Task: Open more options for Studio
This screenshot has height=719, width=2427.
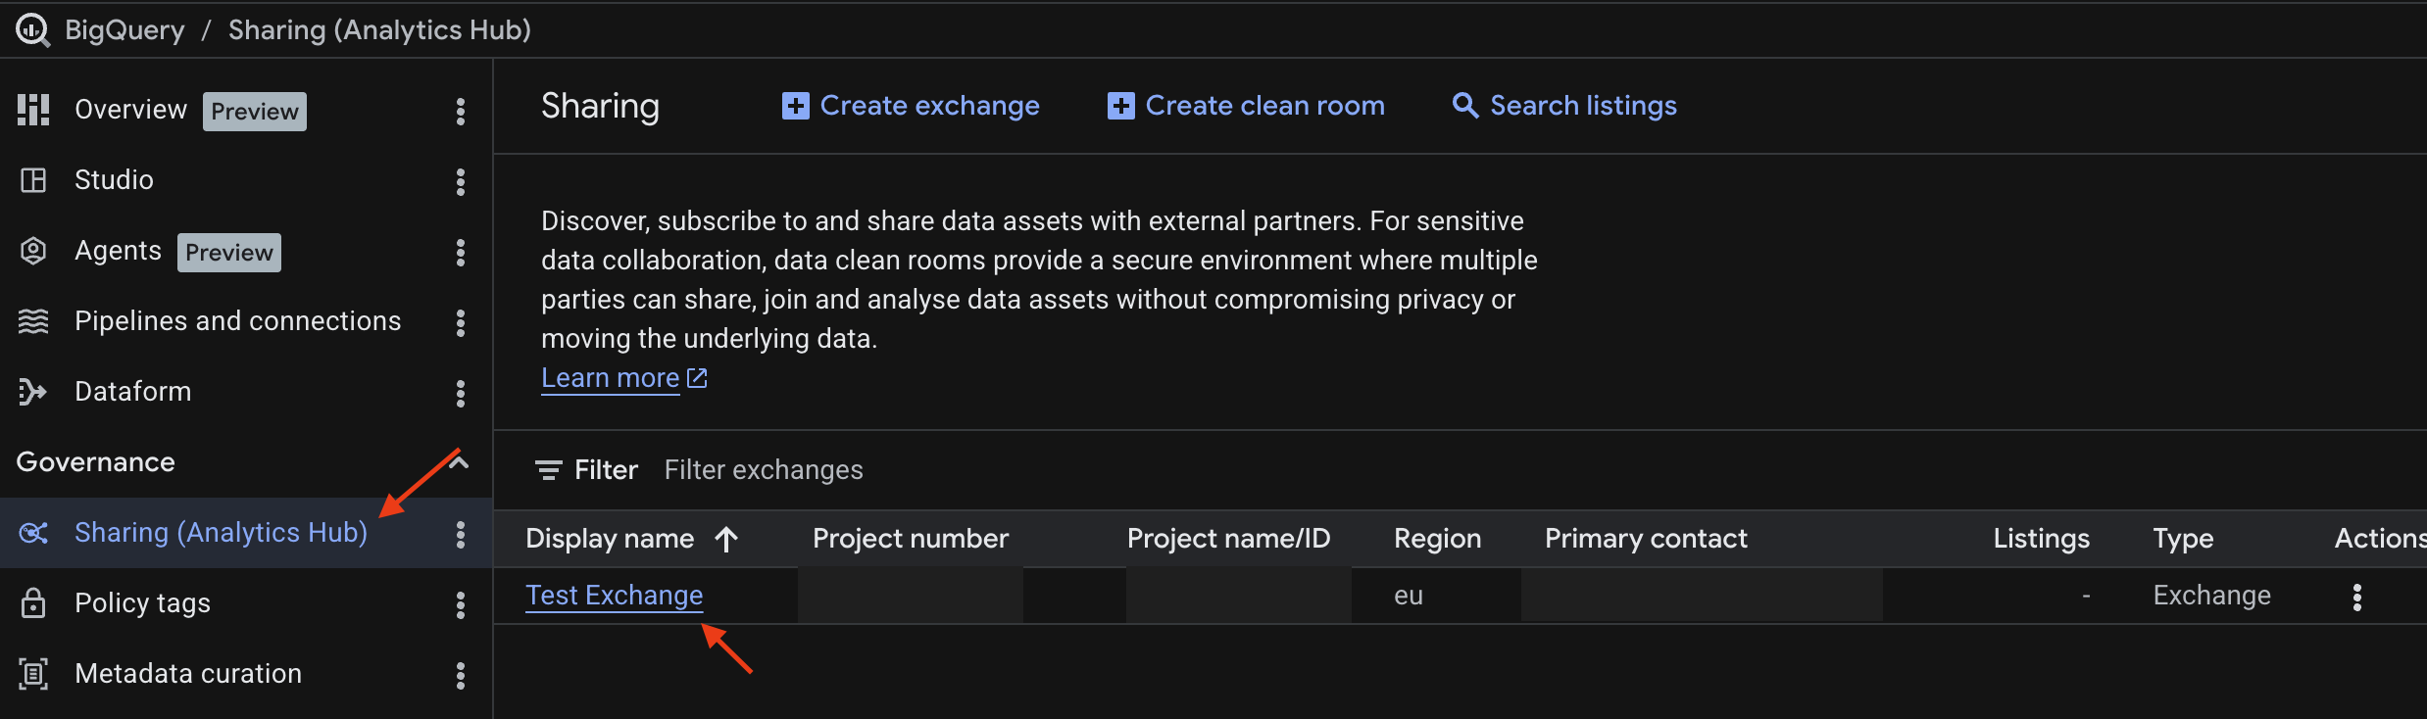Action: point(460,181)
